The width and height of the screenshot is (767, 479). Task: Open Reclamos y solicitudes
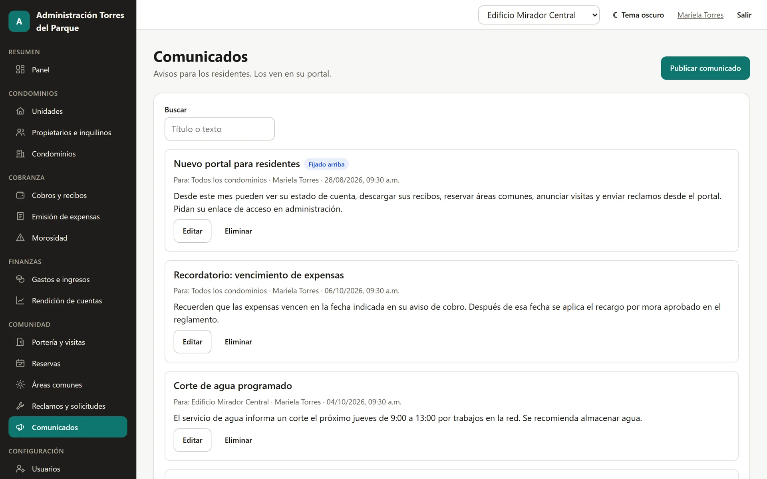(68, 406)
